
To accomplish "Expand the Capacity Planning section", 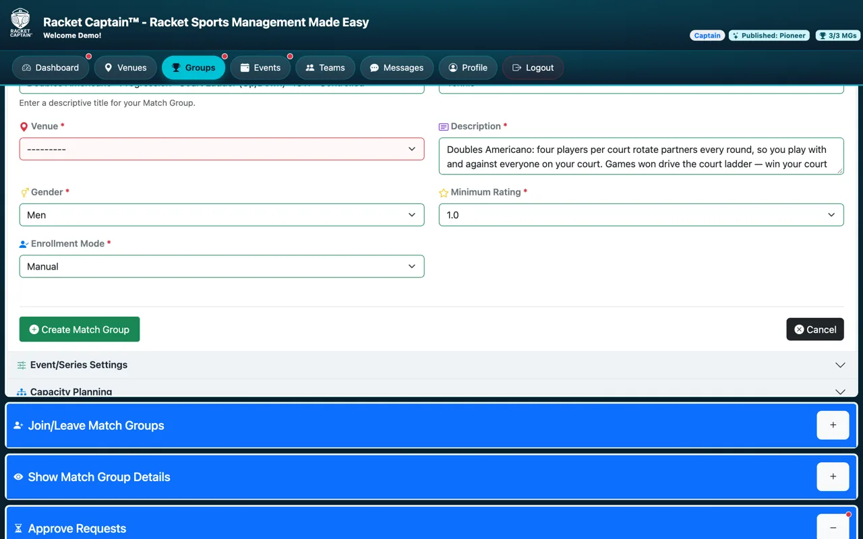I will pos(431,389).
